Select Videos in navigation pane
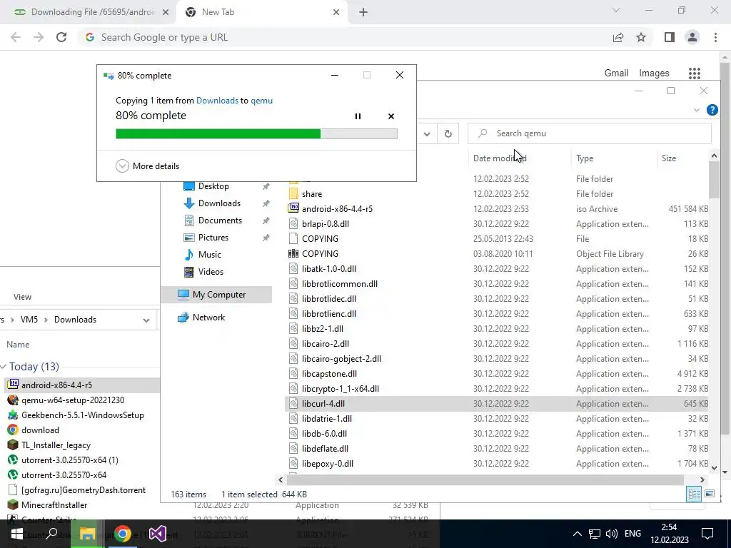The width and height of the screenshot is (731, 548). tap(211, 272)
